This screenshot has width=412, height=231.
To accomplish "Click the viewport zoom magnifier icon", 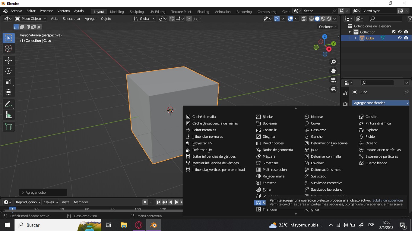I will point(333,62).
